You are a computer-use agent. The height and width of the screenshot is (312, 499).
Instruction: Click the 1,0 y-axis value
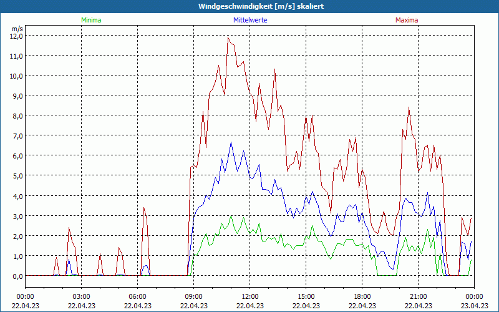19,256
